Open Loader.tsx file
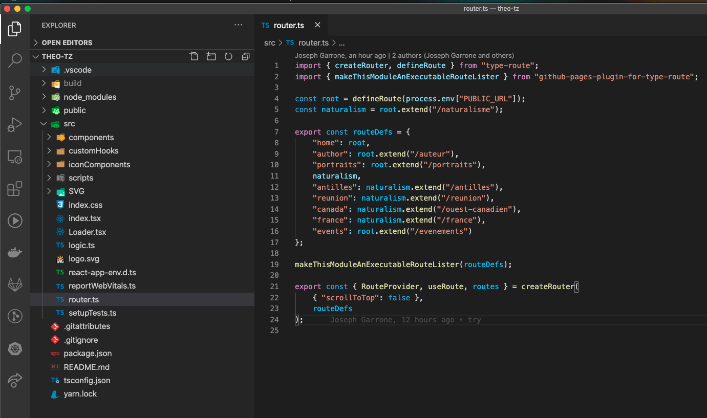This screenshot has width=707, height=418. coord(142,232)
